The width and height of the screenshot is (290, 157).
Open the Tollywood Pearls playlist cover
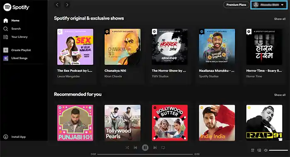click(x=122, y=123)
